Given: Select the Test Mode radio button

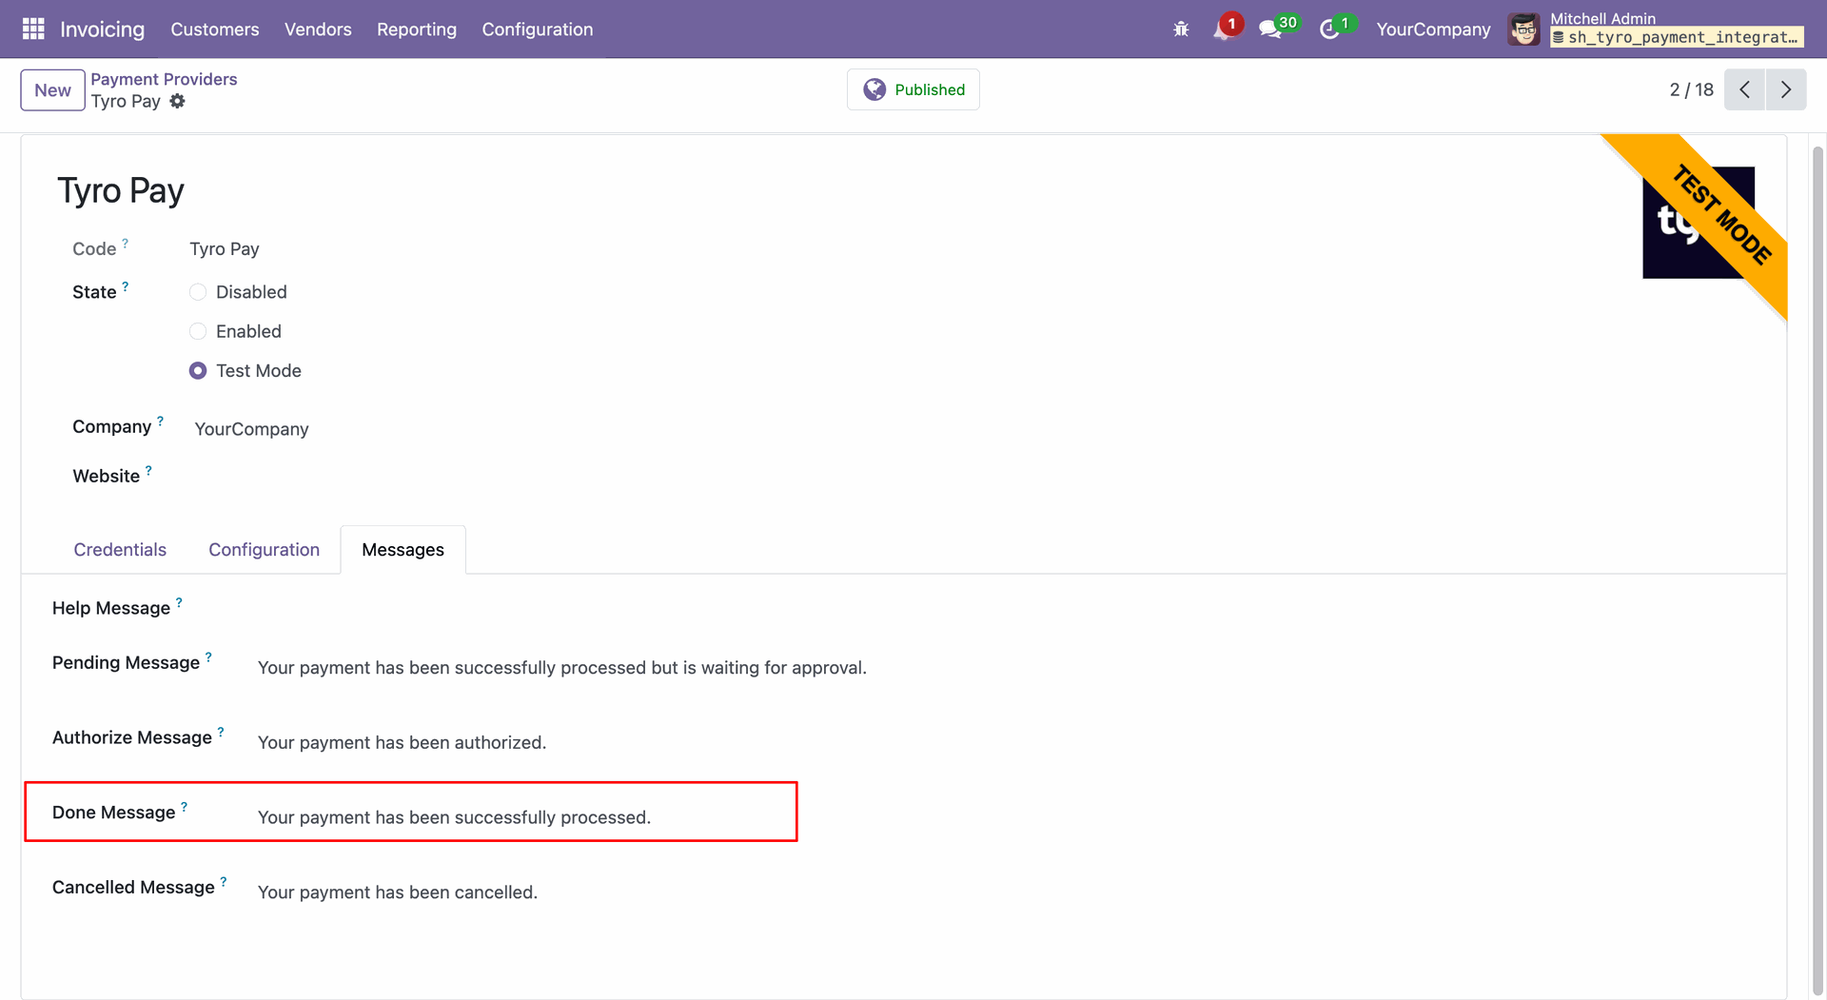Looking at the screenshot, I should coord(198,371).
